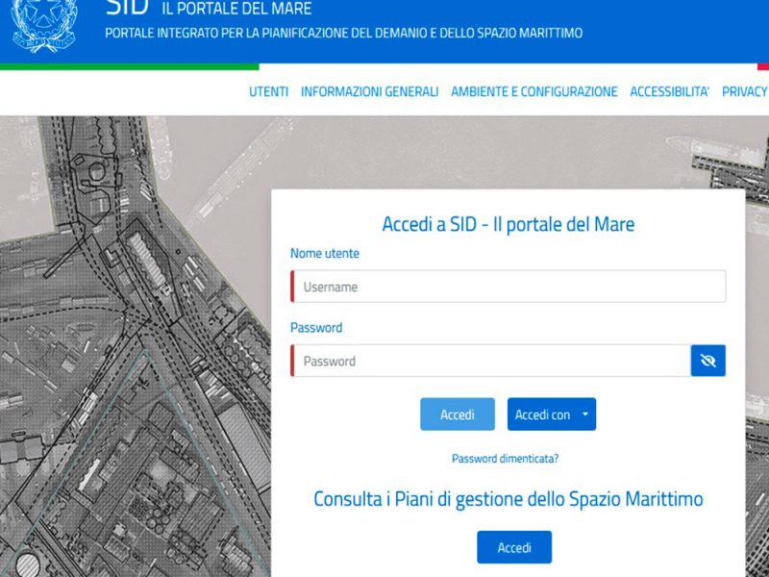Open the ACCESSIBILITA' page
The height and width of the screenshot is (577, 769).
(669, 91)
